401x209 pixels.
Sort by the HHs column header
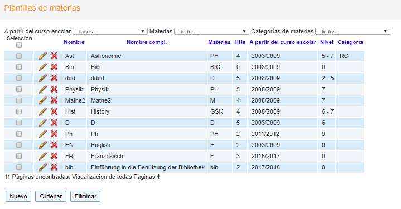pos(240,42)
